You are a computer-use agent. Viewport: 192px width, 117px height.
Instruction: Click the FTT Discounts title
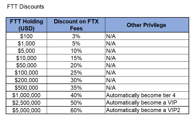pos(26,7)
